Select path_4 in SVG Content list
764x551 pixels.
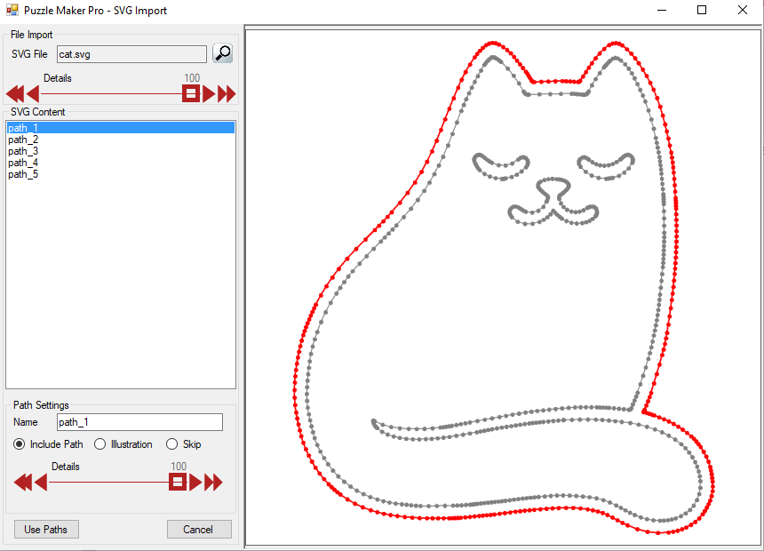point(121,163)
